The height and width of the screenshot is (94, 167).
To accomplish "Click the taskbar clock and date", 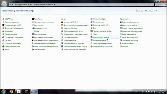I will point(161,92).
